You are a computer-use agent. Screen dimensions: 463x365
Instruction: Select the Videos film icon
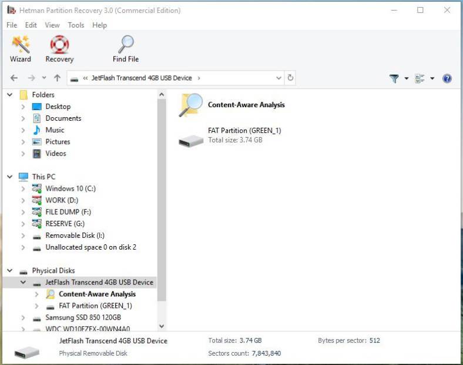[x=37, y=154]
